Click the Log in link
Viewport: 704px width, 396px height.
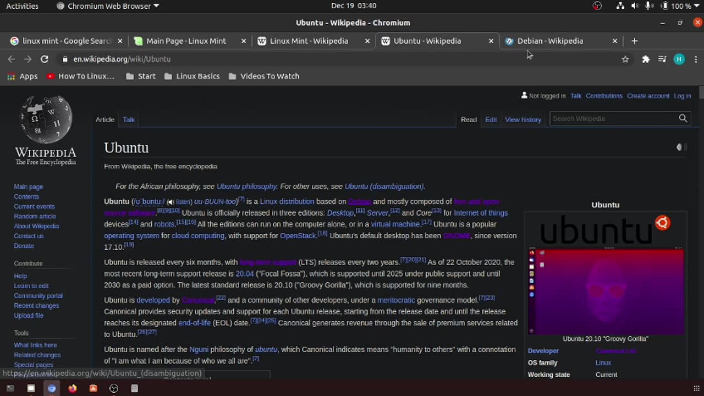point(682,96)
